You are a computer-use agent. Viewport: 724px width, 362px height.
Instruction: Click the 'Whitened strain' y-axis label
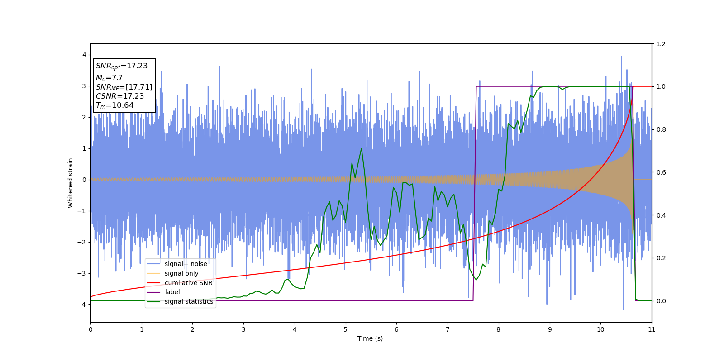click(x=71, y=183)
